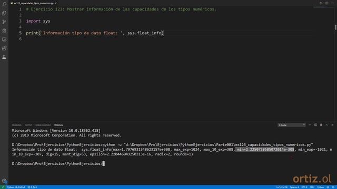Maximize the panel with chevron up
Image resolution: width=337 pixels, height=189 pixels.
tap(326, 125)
